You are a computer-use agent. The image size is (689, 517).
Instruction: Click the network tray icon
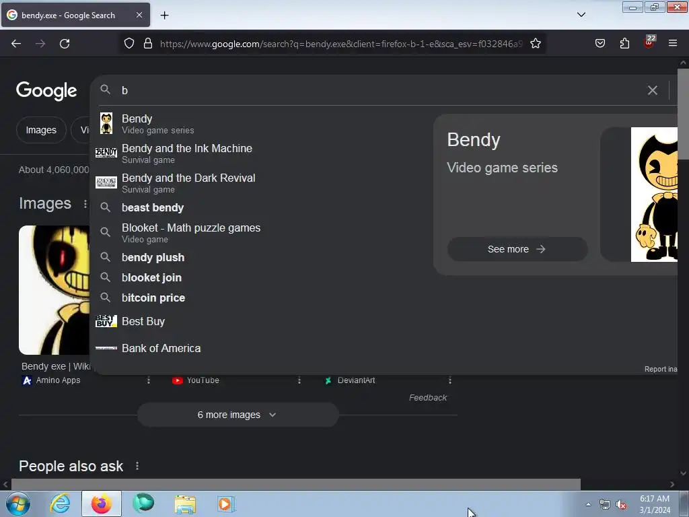coord(605,505)
